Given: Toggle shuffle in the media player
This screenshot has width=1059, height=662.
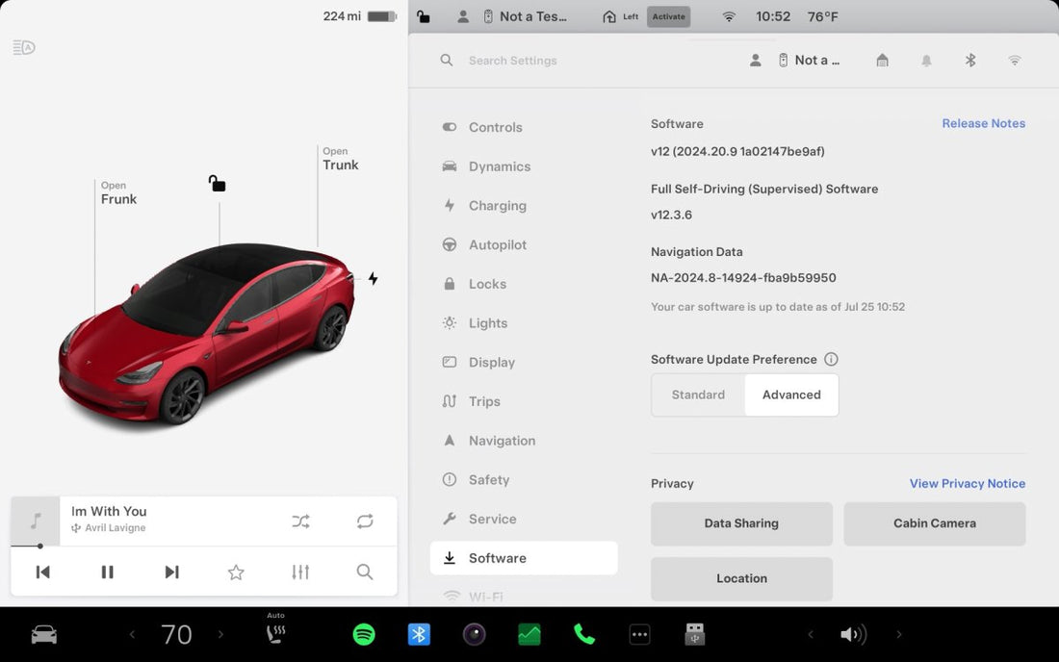Looking at the screenshot, I should [x=300, y=522].
